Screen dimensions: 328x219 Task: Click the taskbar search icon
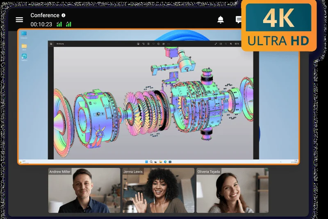[151, 162]
